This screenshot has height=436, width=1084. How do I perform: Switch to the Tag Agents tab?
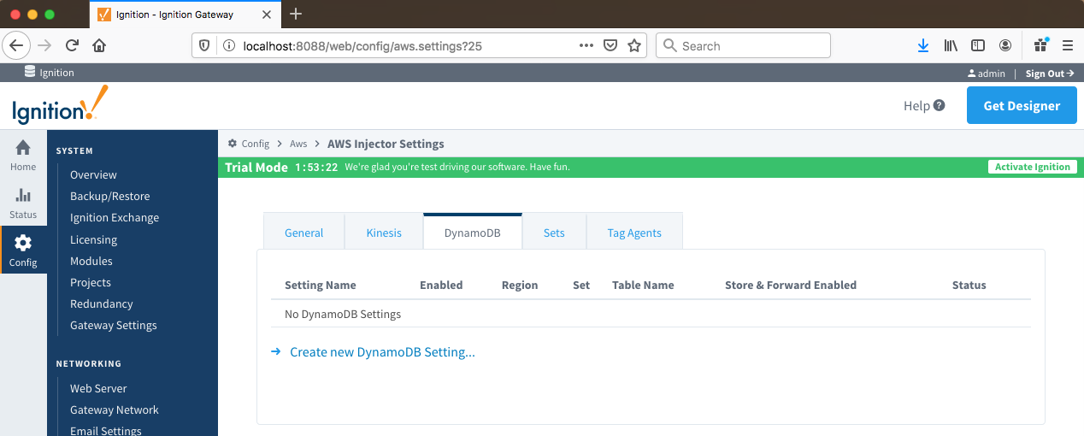tap(634, 233)
